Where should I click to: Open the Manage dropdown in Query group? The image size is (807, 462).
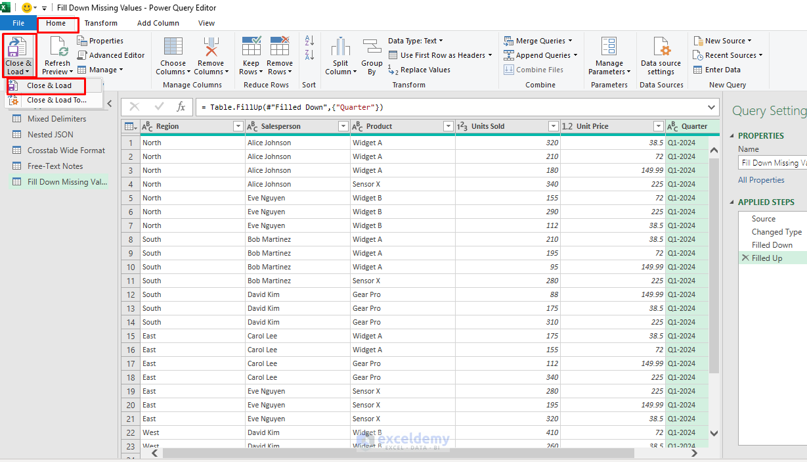tap(100, 70)
